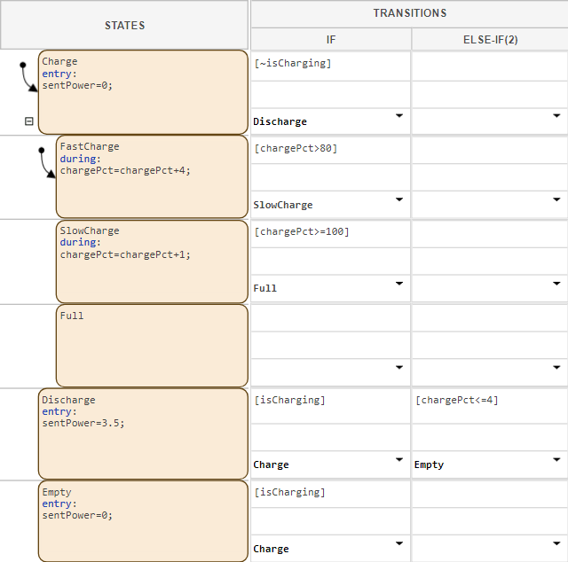Edit the [~isCharging] condition cell
Image resolution: width=568 pixels, height=562 pixels.
coord(330,64)
